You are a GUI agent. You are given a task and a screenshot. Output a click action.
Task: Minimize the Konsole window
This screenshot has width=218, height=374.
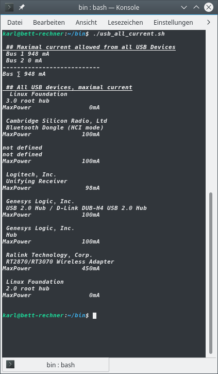pos(184,7)
